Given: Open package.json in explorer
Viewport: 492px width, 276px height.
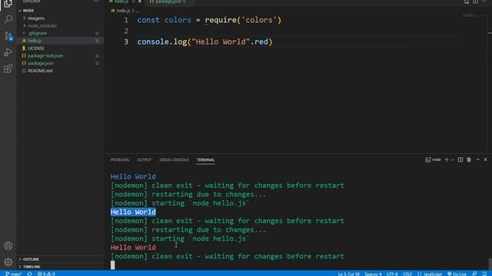Looking at the screenshot, I should click(41, 63).
